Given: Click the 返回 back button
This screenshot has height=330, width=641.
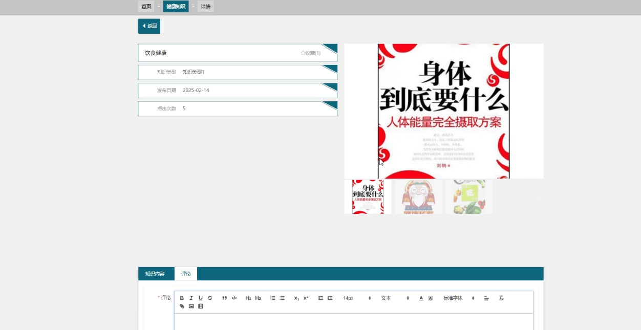Looking at the screenshot, I should (149, 26).
